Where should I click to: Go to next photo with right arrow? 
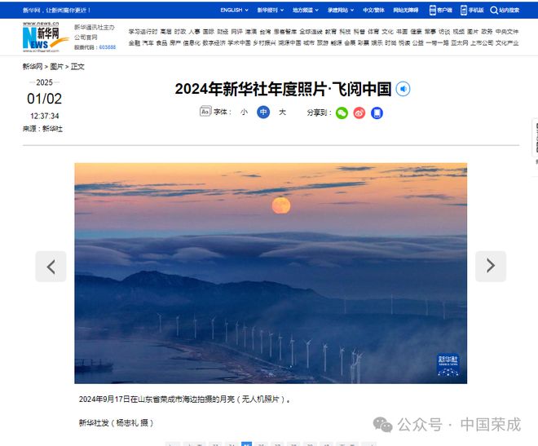[491, 267]
